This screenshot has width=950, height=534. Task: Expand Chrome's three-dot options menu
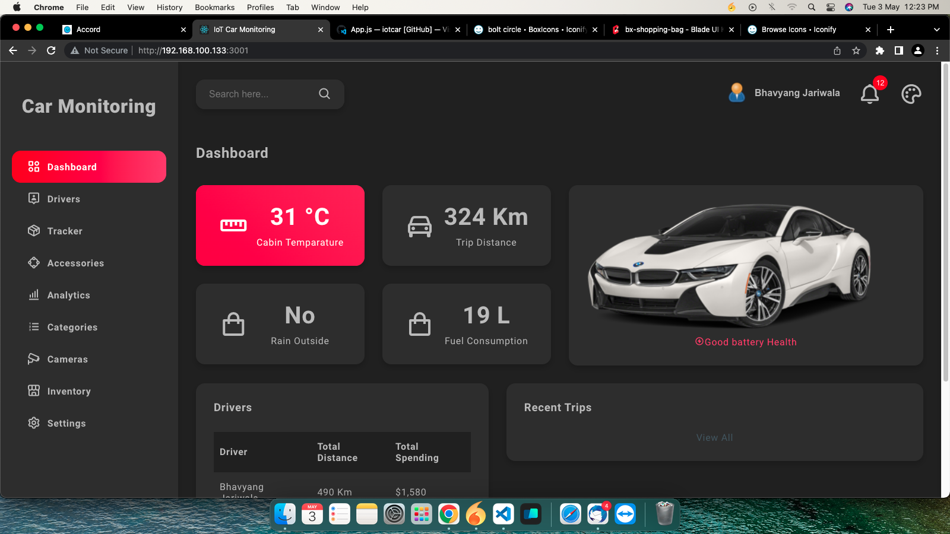[937, 50]
